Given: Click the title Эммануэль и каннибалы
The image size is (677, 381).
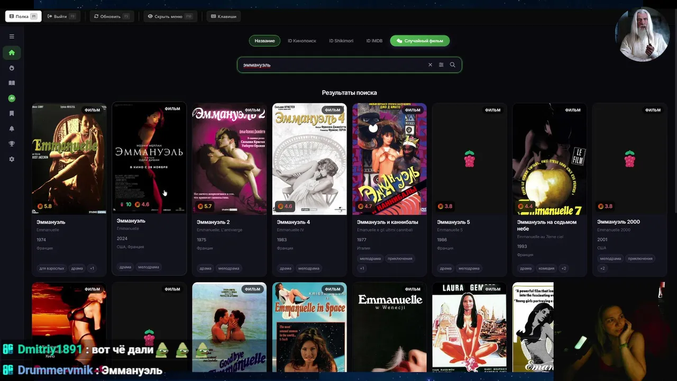Looking at the screenshot, I should point(388,222).
